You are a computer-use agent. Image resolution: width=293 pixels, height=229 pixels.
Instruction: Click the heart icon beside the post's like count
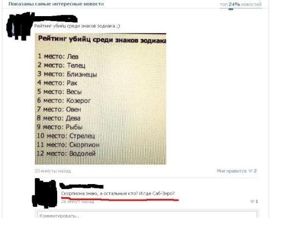point(251,171)
